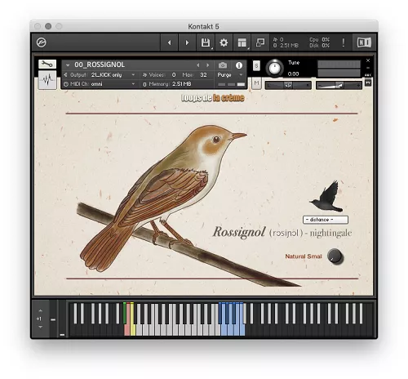Go to previous instrument with left arrow in top toolbar
This screenshot has width=408, height=379.
[169, 42]
